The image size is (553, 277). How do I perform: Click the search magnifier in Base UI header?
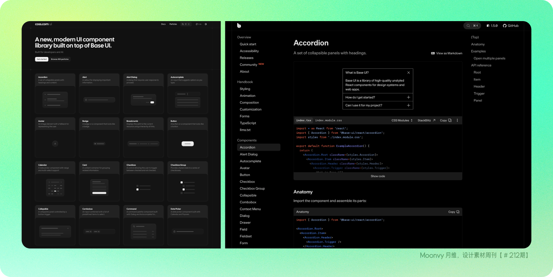(468, 26)
